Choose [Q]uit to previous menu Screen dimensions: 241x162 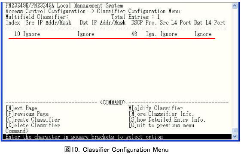point(162,126)
